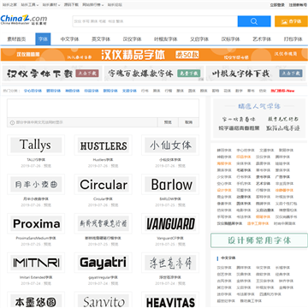The width and height of the screenshot is (308, 308).
Task: Click the 立即登录 link
Action: [x=277, y=5]
